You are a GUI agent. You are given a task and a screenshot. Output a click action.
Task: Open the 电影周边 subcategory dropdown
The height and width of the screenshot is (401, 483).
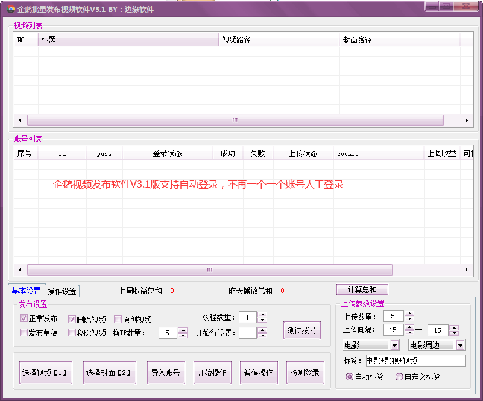point(460,346)
